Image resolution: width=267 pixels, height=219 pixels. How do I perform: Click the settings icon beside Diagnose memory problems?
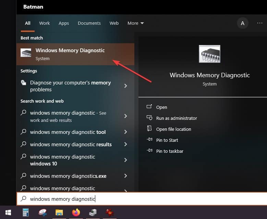pyautogui.click(x=23, y=83)
